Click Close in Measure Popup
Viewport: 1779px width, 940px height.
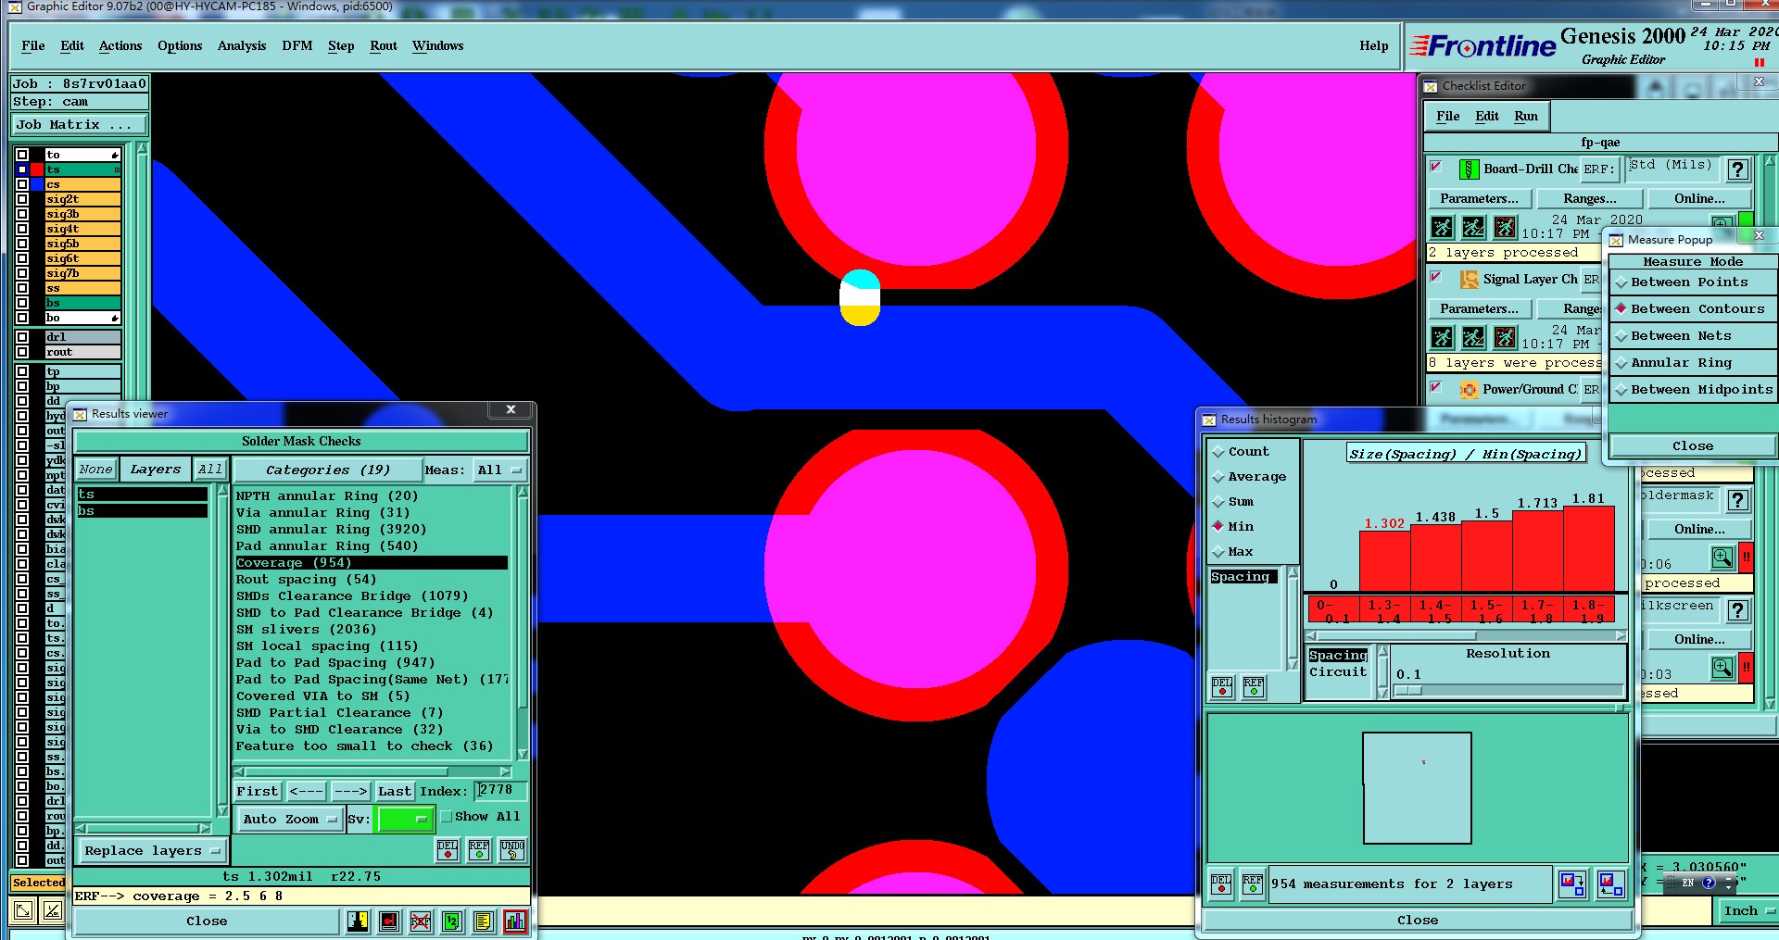1693,445
